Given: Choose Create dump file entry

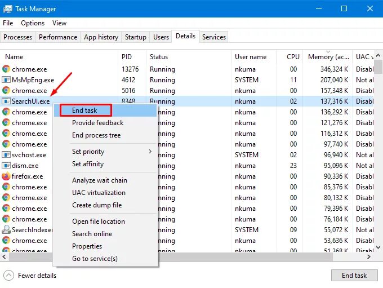Looking at the screenshot, I should (x=105, y=205).
